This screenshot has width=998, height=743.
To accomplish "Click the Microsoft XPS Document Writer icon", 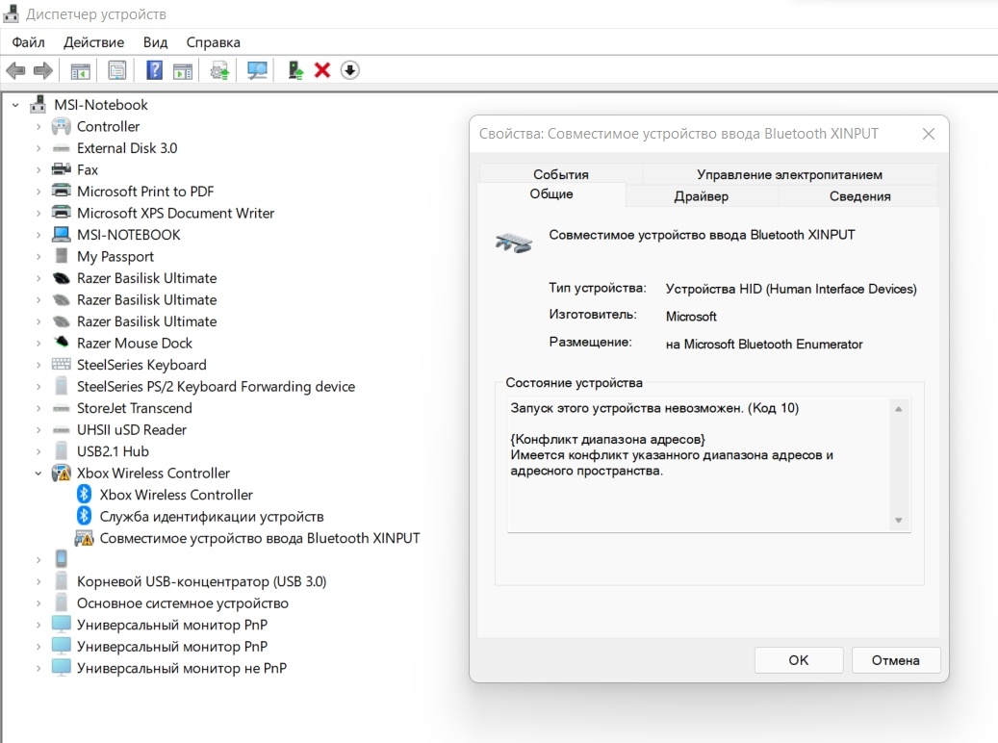I will 61,213.
